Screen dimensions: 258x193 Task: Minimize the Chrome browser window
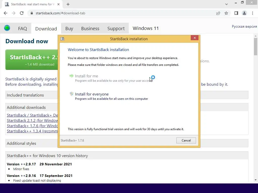[x=236, y=3]
